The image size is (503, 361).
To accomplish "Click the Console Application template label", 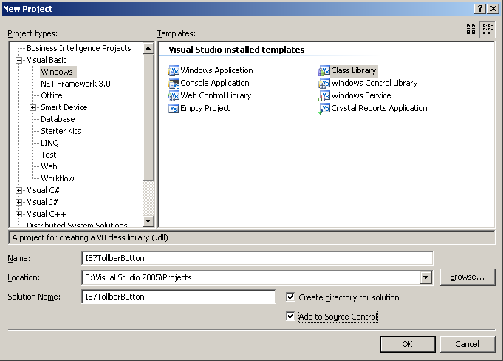I will point(215,83).
